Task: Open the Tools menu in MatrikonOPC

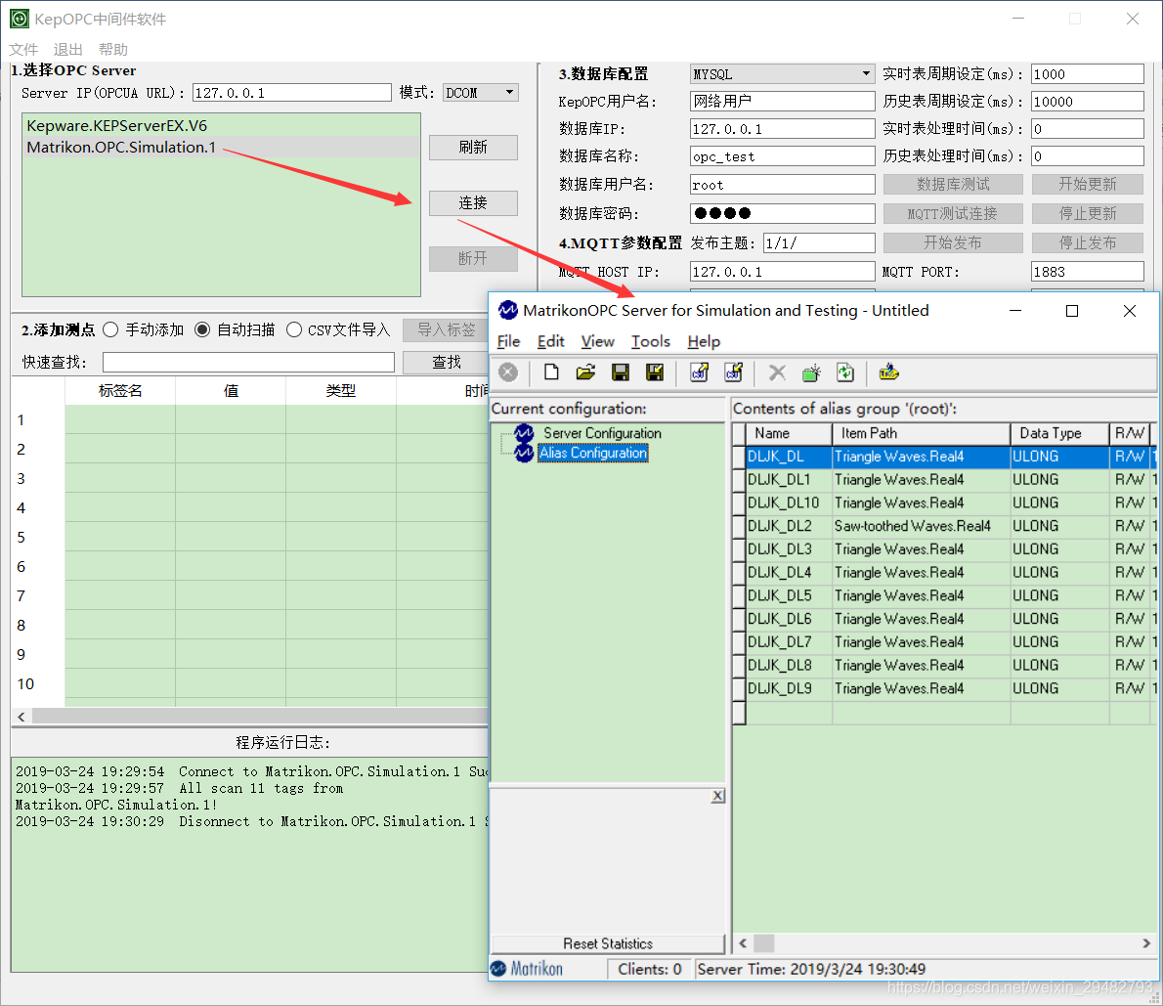Action: click(651, 341)
